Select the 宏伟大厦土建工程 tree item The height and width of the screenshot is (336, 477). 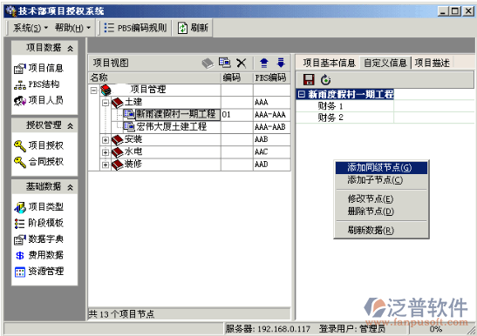click(171, 126)
